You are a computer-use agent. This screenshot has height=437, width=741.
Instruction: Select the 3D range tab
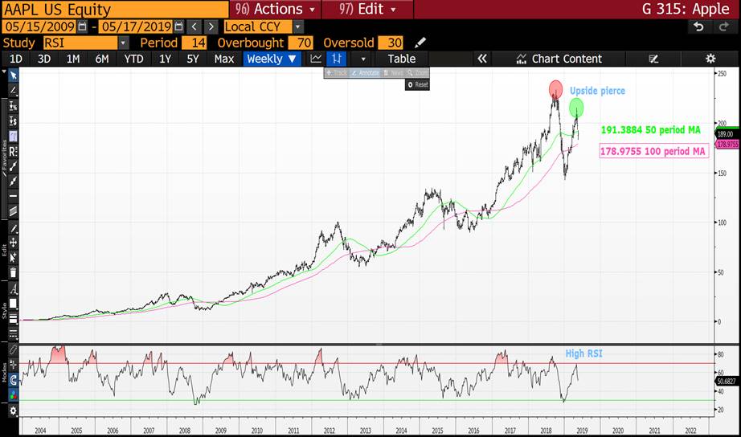tap(44, 59)
